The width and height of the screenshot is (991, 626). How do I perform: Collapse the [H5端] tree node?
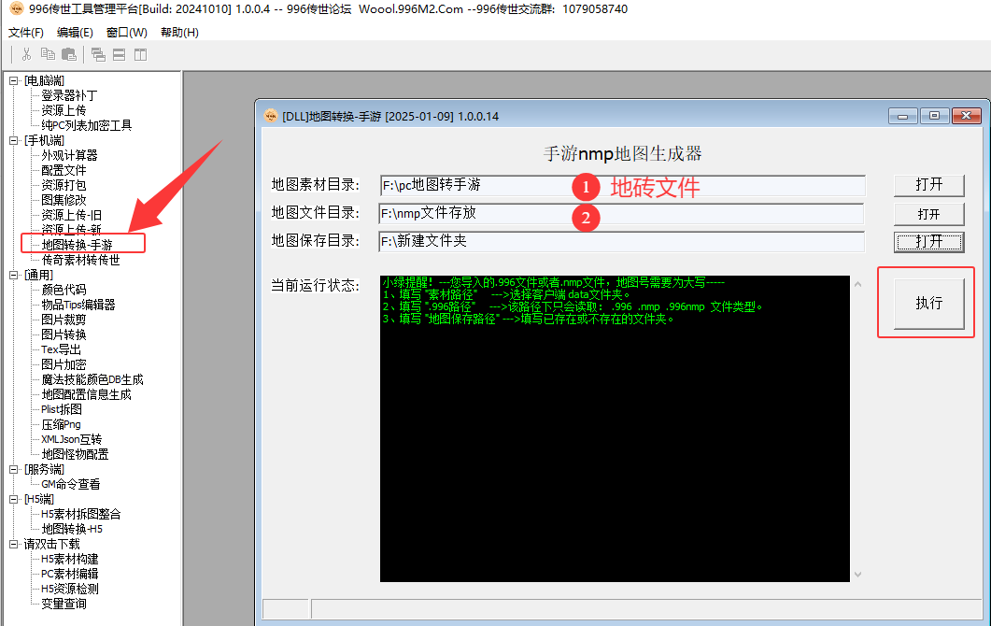coord(14,499)
